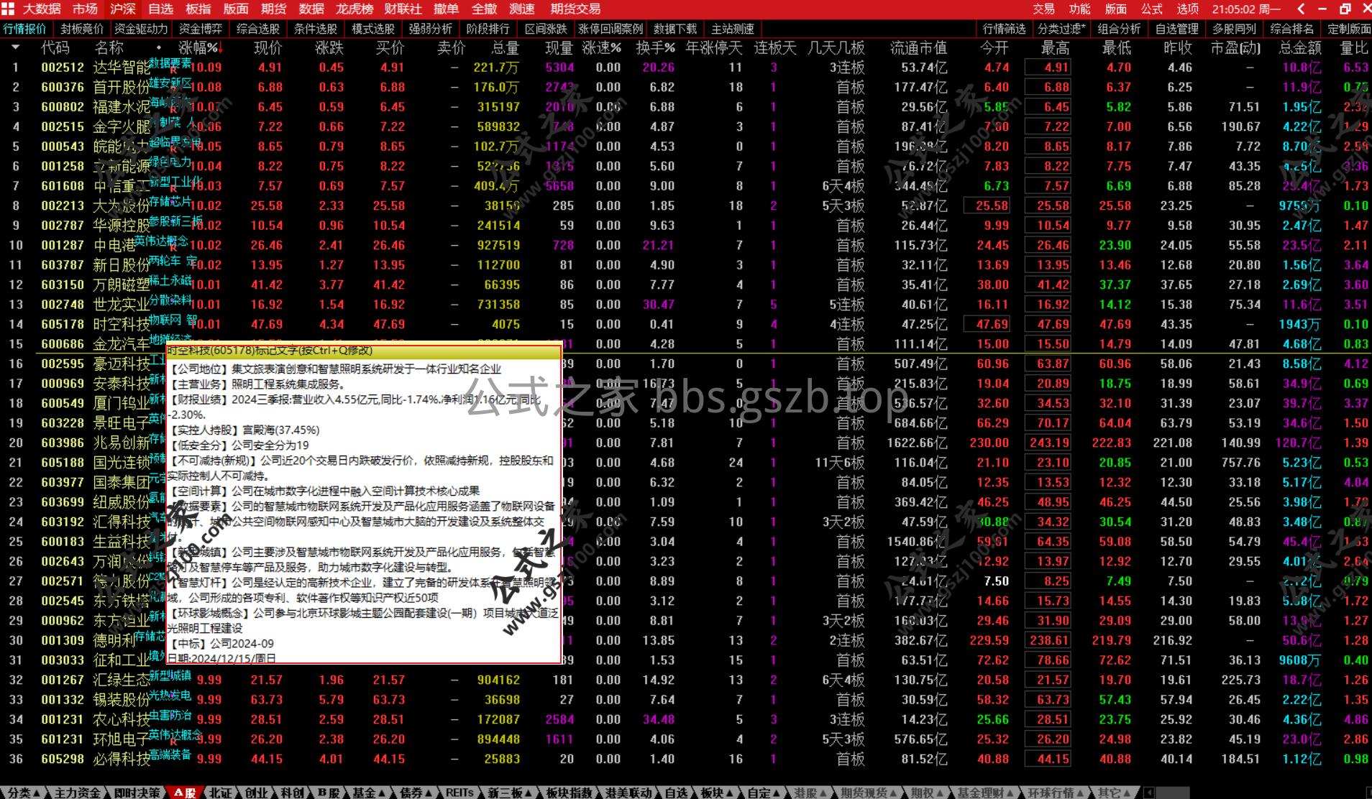Click the 自选管理 button
Screen dimensions: 1372x799
coord(1176,29)
